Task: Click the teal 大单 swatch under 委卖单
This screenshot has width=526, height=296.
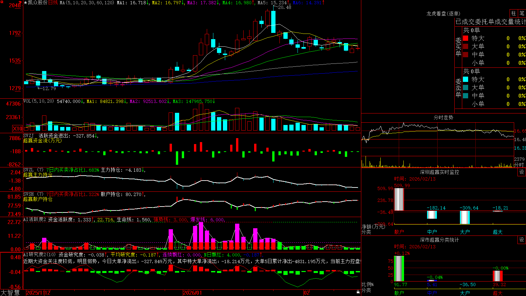Action: pyautogui.click(x=466, y=87)
